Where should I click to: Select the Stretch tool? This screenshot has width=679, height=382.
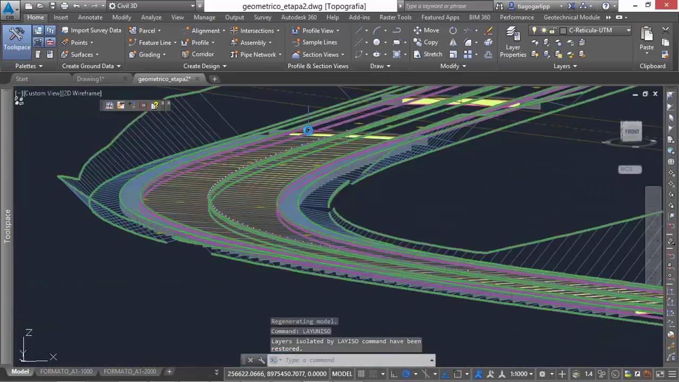pyautogui.click(x=428, y=54)
